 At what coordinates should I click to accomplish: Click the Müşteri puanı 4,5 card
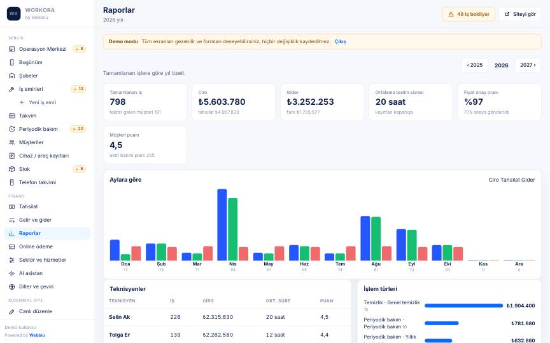[x=145, y=145]
